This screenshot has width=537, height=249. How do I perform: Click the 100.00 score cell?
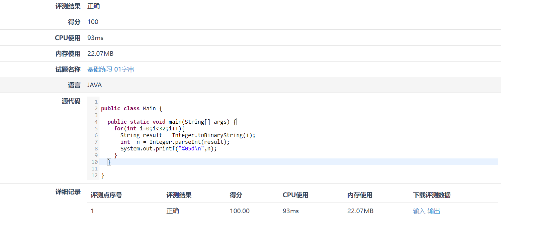(x=240, y=211)
